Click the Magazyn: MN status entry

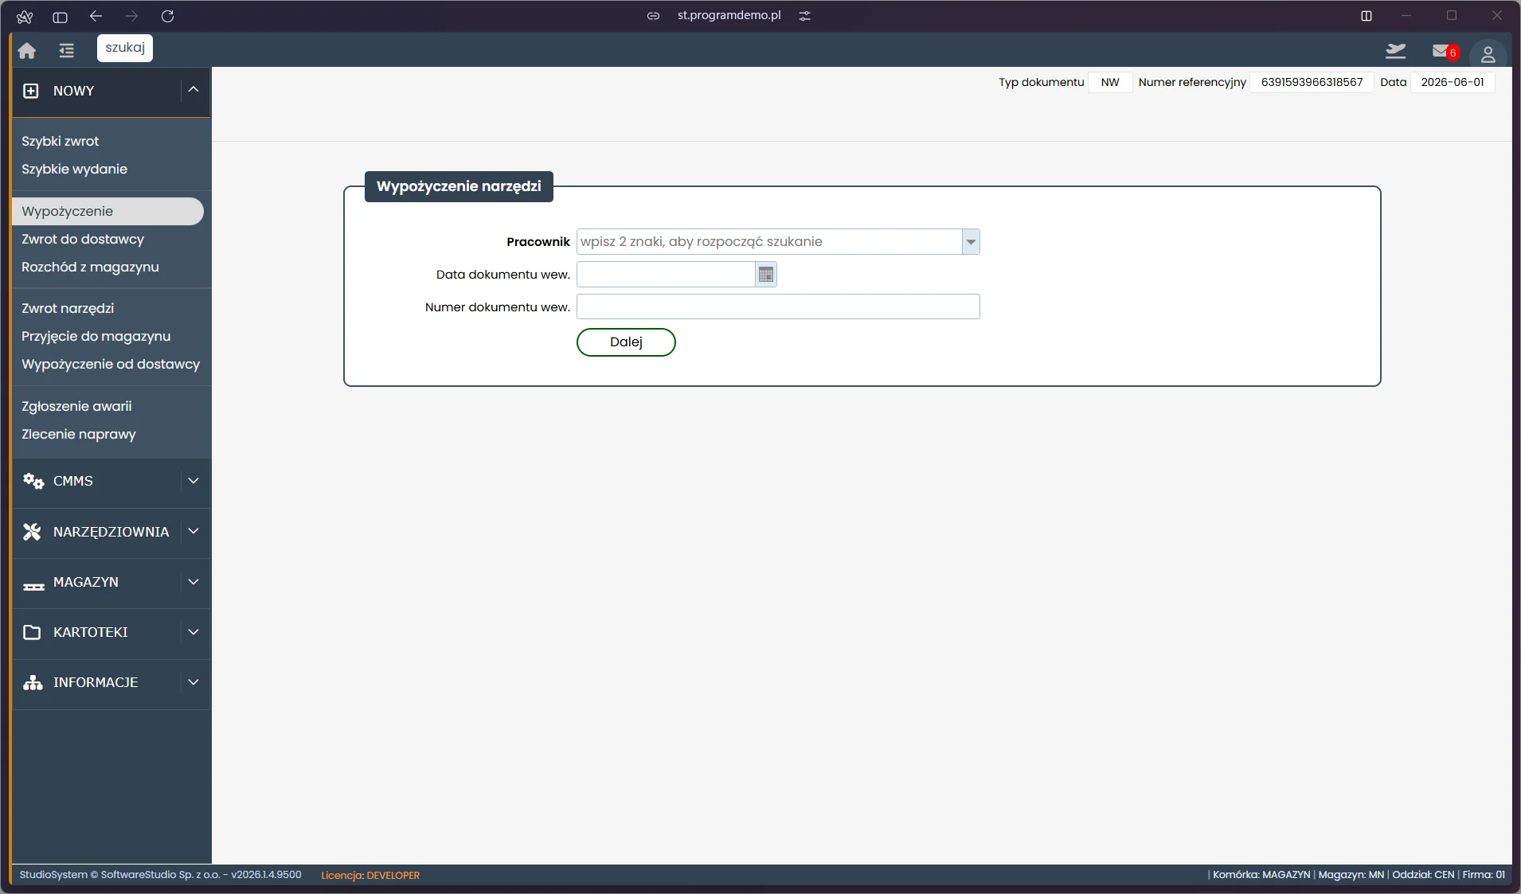tap(1351, 875)
